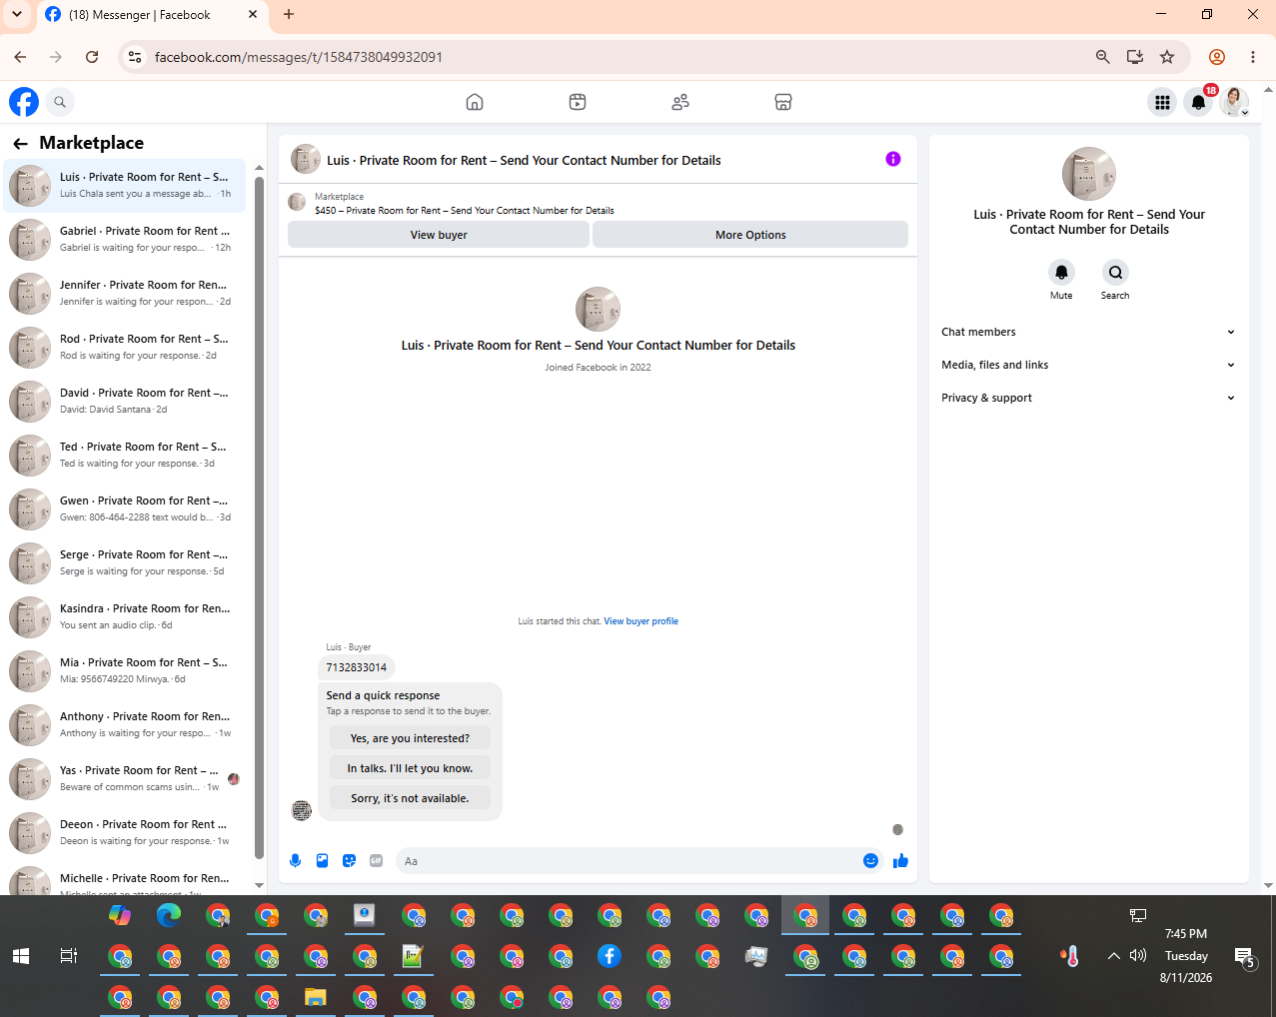Mute the conversation with bell icon
The width and height of the screenshot is (1276, 1017).
[1061, 272]
